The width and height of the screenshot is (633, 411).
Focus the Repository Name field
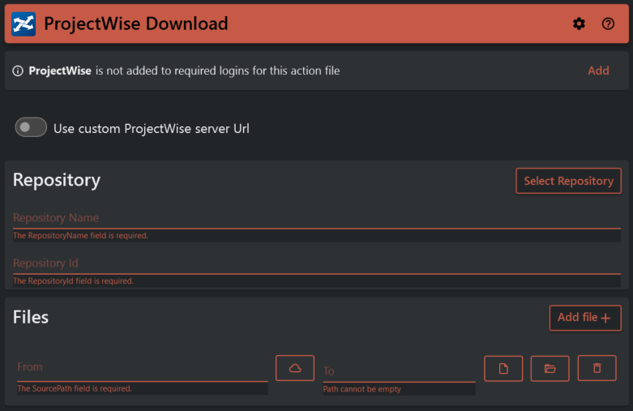pos(316,218)
